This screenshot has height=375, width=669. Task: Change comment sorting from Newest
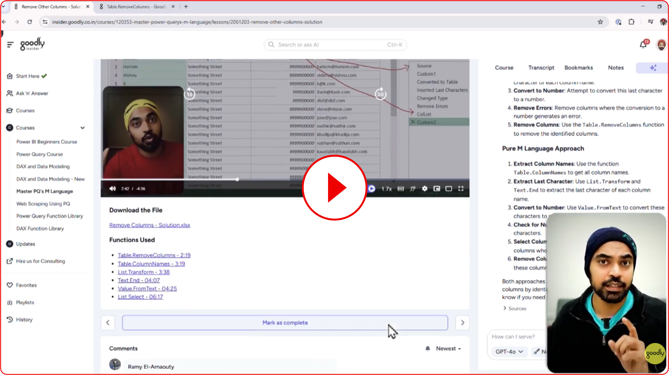tap(448, 348)
